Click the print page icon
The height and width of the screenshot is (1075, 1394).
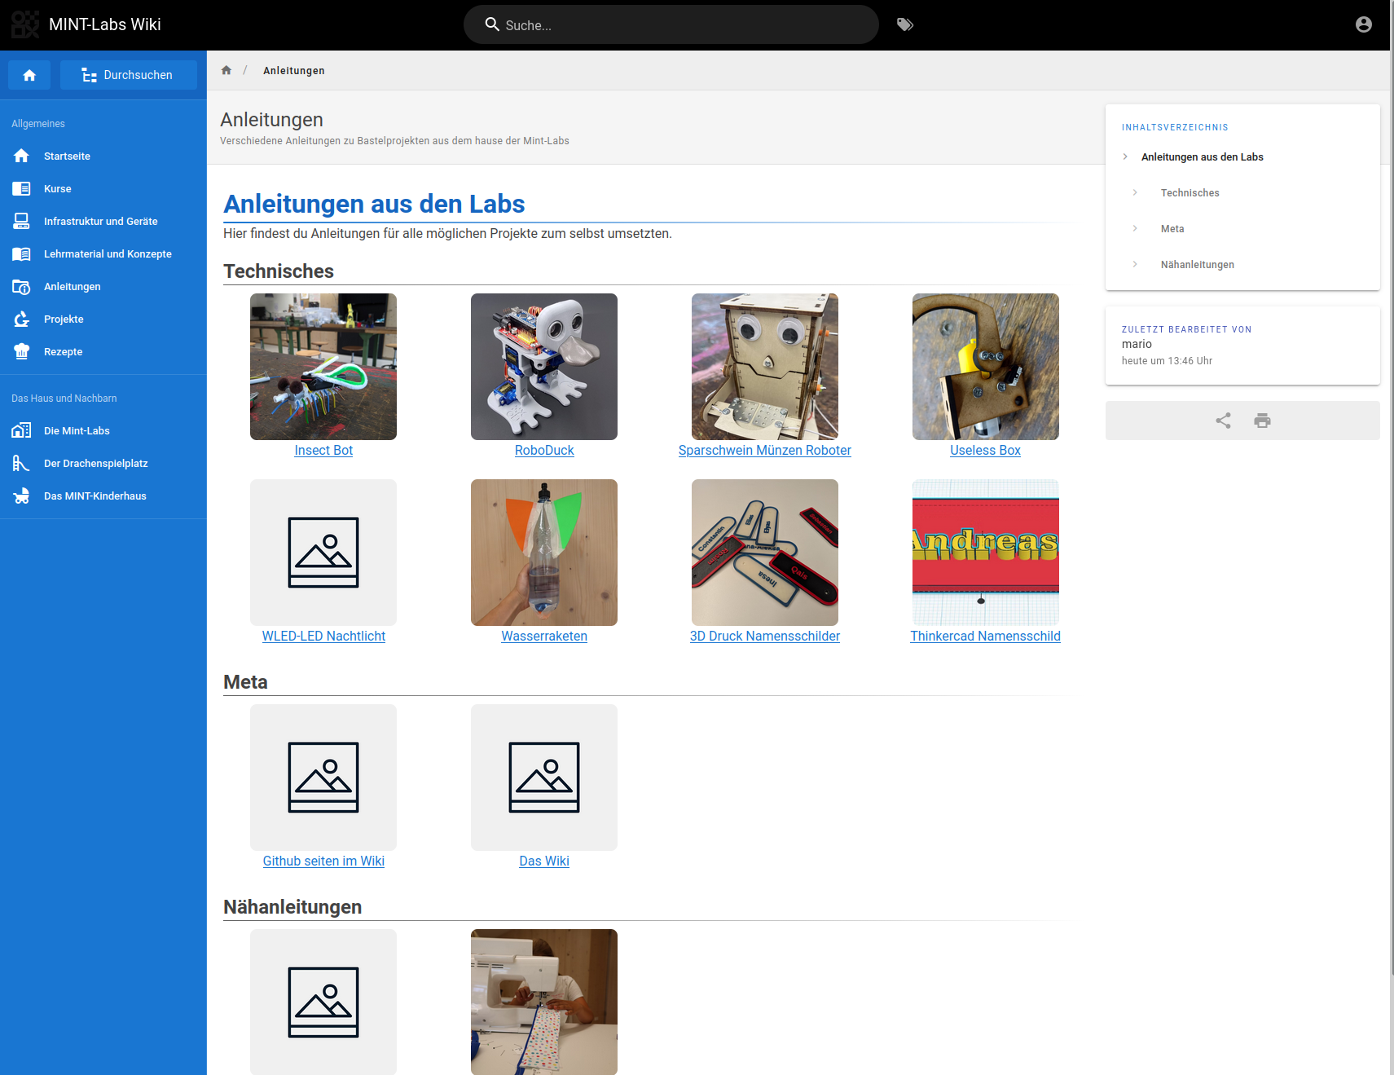pyautogui.click(x=1262, y=421)
